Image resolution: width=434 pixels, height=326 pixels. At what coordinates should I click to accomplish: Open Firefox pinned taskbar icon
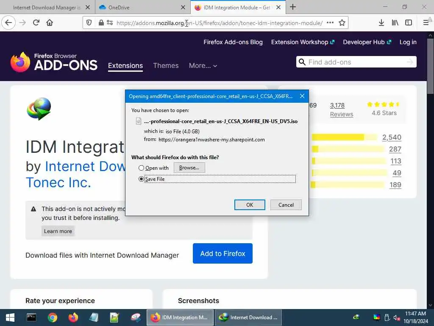pos(73,318)
